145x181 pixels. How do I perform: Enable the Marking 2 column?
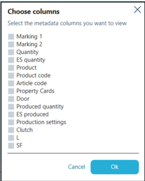(x=11, y=44)
